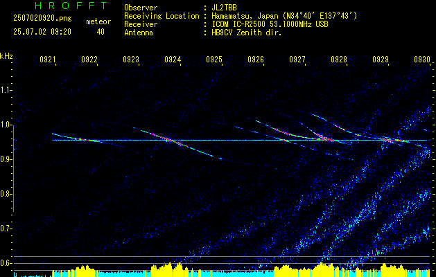Click the 0.6 kHz axis label
The image size is (436, 277).
[x=6, y=263]
